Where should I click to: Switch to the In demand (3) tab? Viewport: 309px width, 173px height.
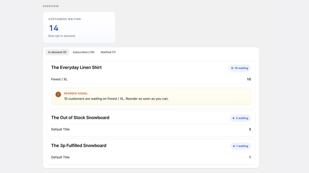(x=57, y=52)
